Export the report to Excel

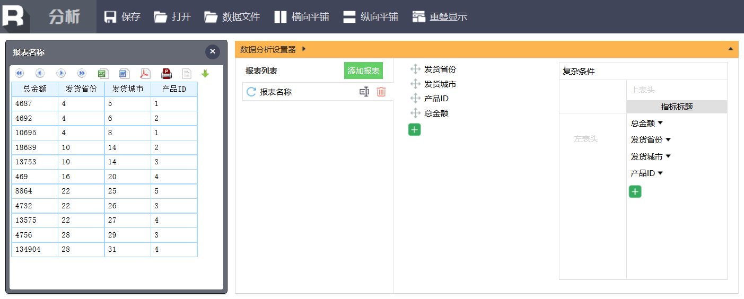(x=103, y=73)
